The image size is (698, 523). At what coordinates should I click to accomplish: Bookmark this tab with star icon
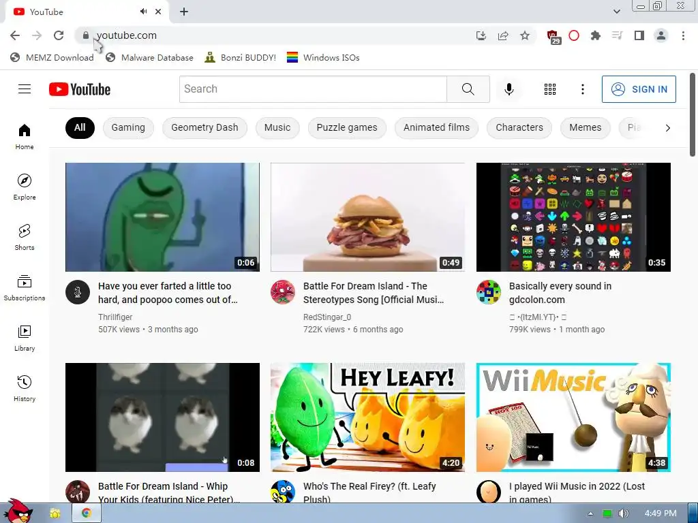(525, 35)
